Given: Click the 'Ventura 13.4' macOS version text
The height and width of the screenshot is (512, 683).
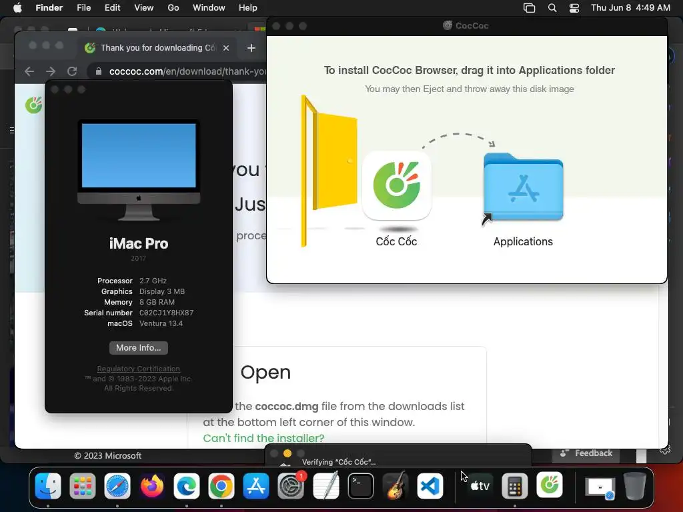Looking at the screenshot, I should coord(161,323).
